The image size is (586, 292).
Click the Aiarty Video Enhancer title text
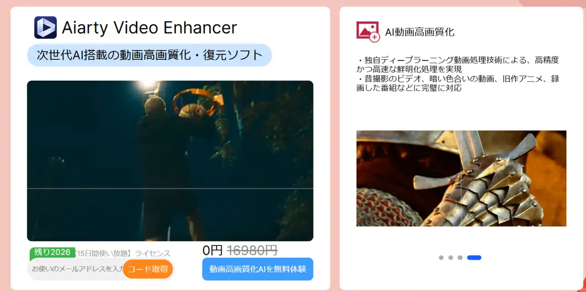pyautogui.click(x=149, y=28)
